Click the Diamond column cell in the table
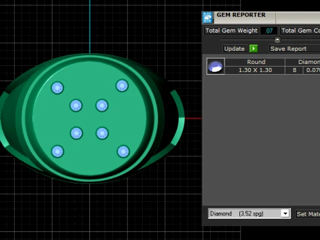Viewport: 320px width, 240px height. [x=303, y=62]
